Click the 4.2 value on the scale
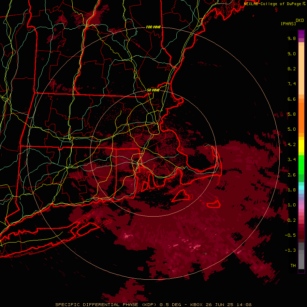The height and width of the screenshot is (307, 307). point(292,145)
